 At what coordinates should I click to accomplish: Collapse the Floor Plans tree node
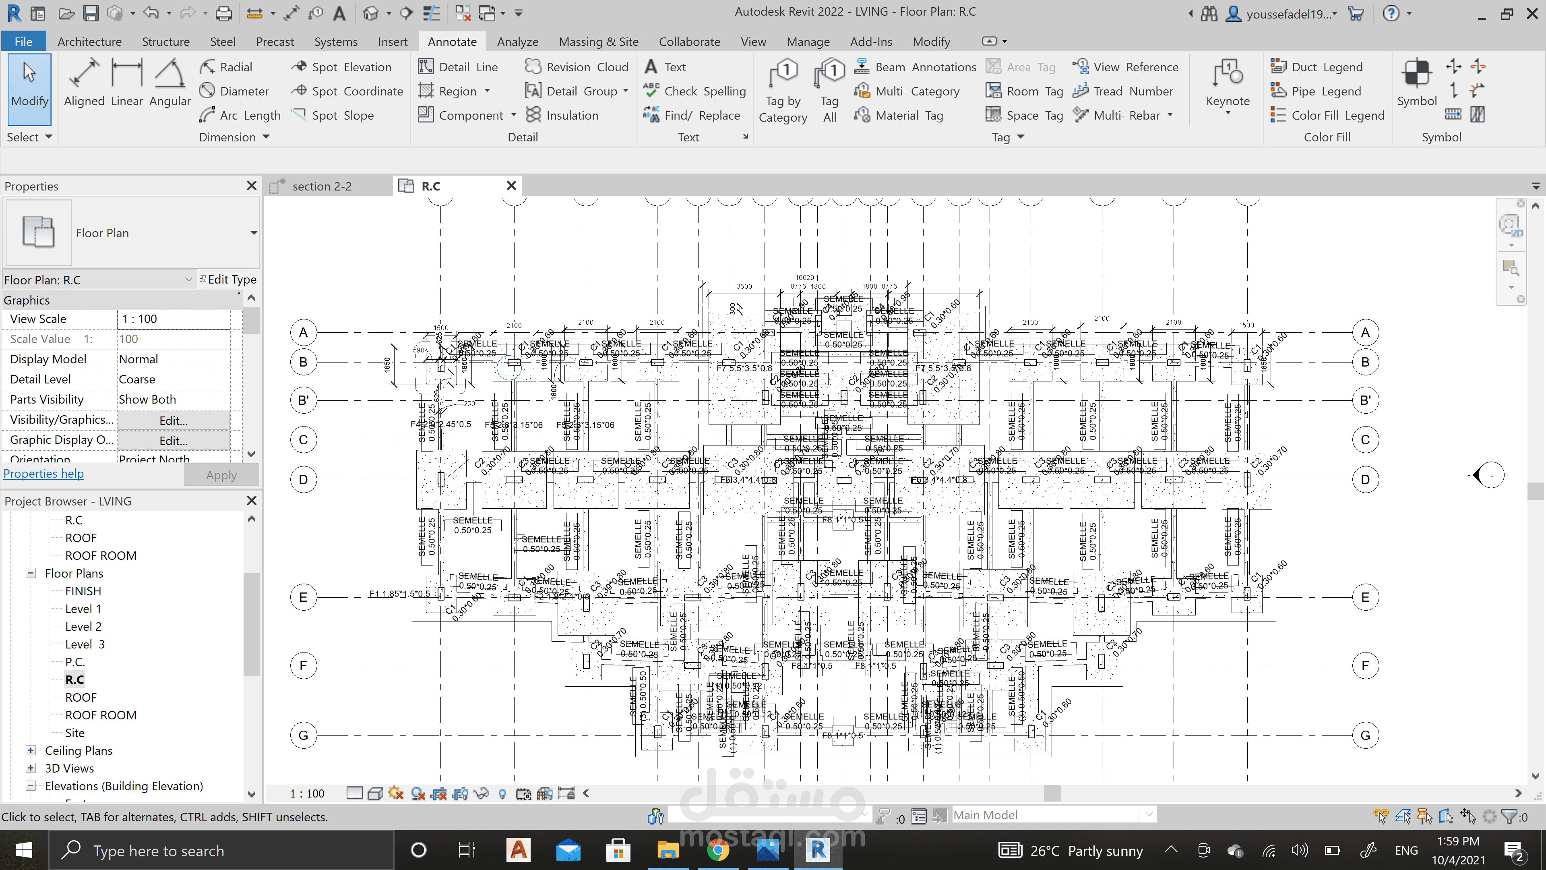(x=31, y=574)
